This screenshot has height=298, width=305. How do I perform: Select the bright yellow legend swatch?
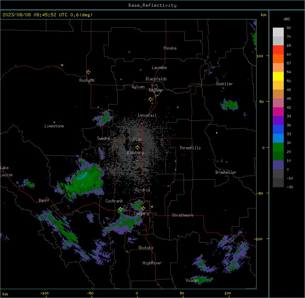[278, 76]
